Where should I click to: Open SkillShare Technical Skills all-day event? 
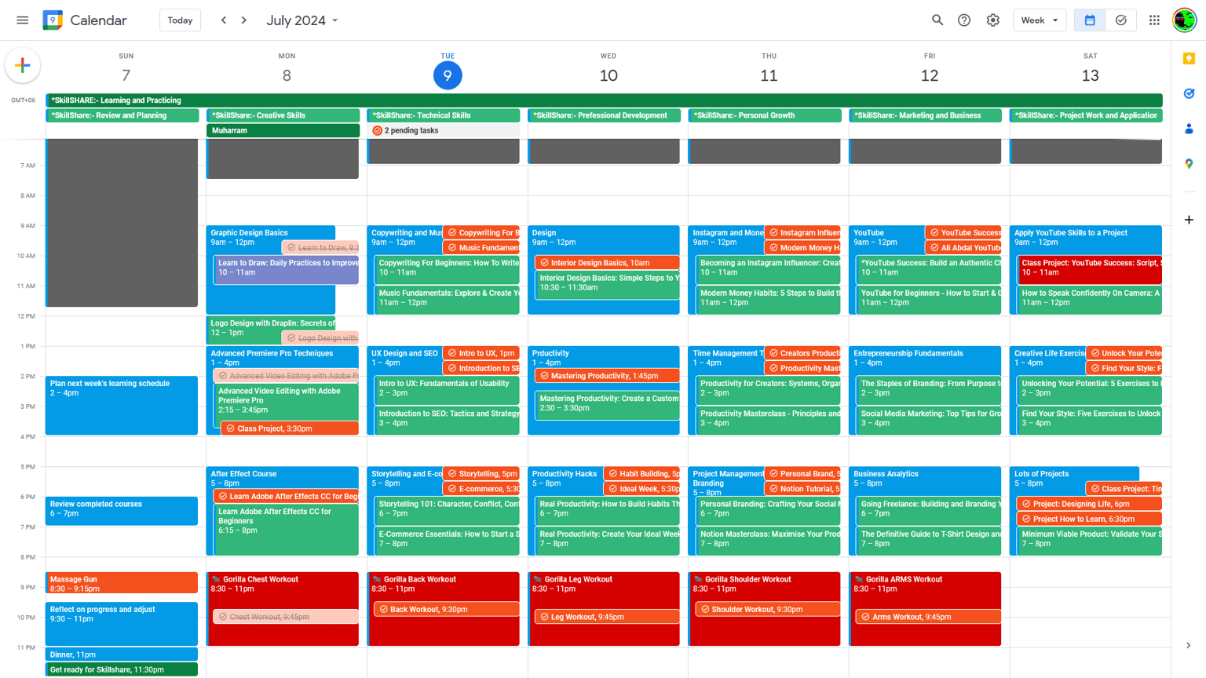pyautogui.click(x=444, y=115)
